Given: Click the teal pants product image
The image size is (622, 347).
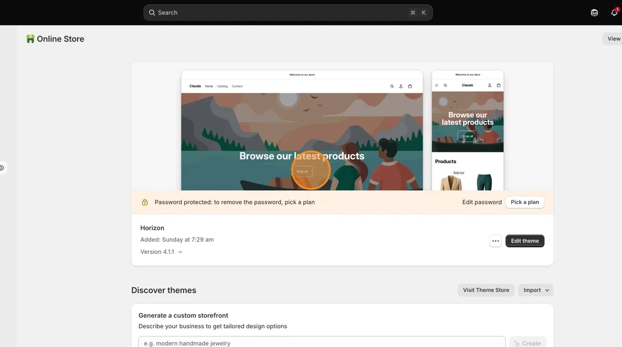Looking at the screenshot, I should (x=484, y=181).
